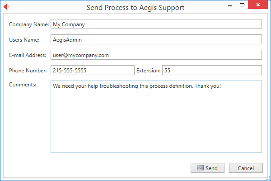Screen dimensions: 271x181
Task: Click the "E-mail Address:" label
Action: (27, 55)
